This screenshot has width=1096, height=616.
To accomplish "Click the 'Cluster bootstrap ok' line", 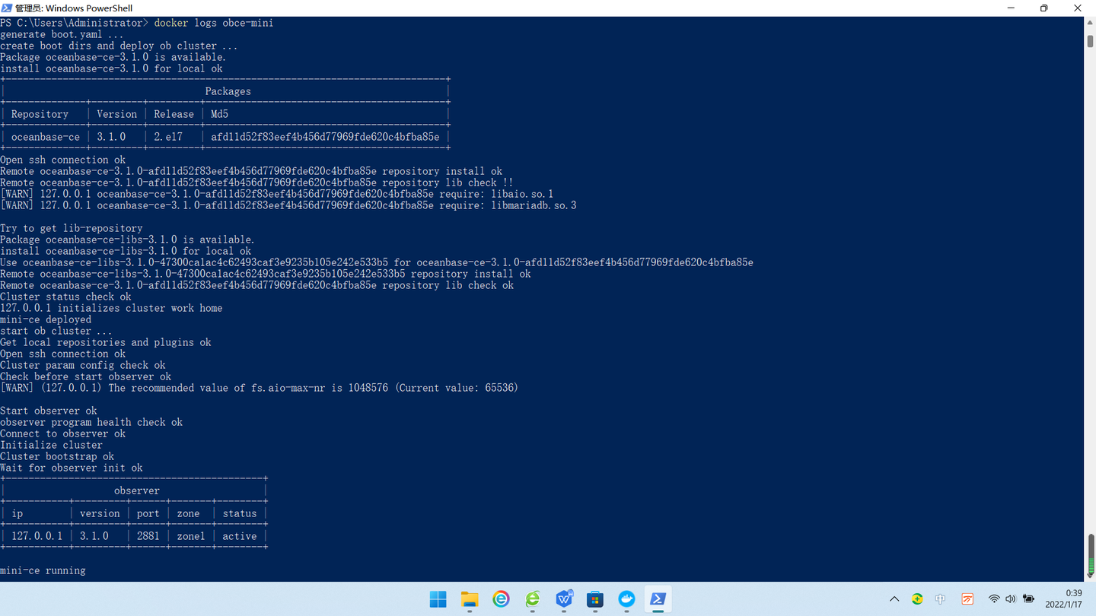I will tap(57, 456).
